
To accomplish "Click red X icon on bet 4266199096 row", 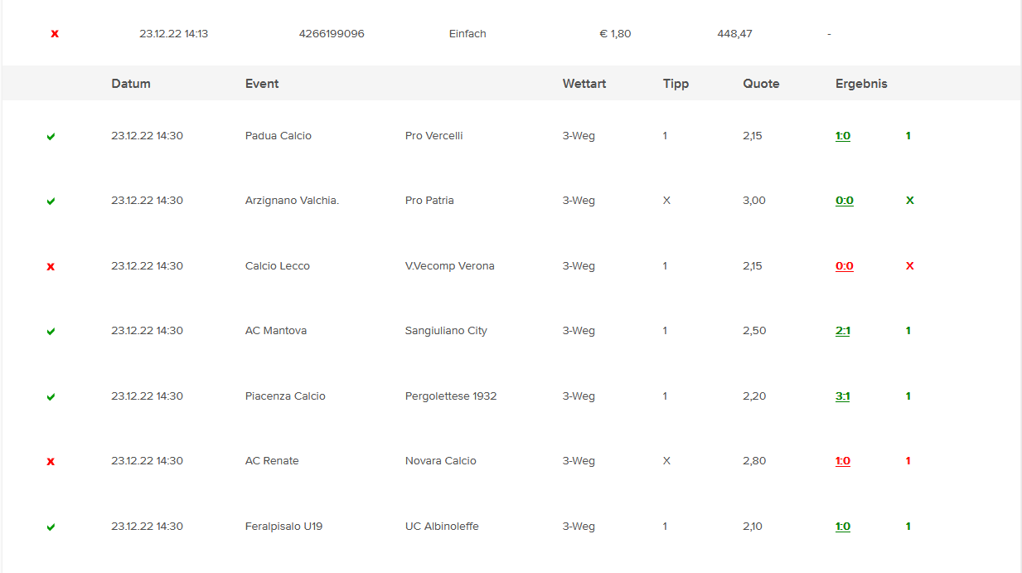I will pyautogui.click(x=55, y=34).
